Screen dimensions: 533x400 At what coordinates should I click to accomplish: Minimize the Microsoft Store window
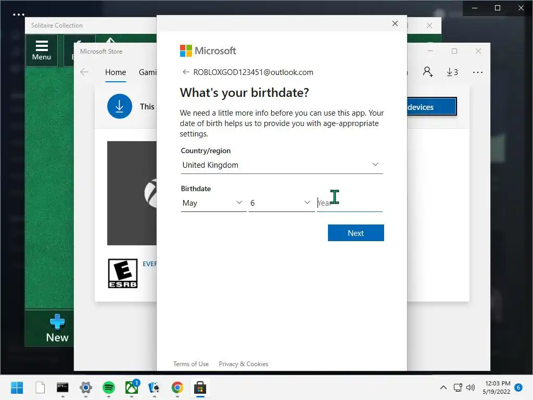[x=430, y=51]
